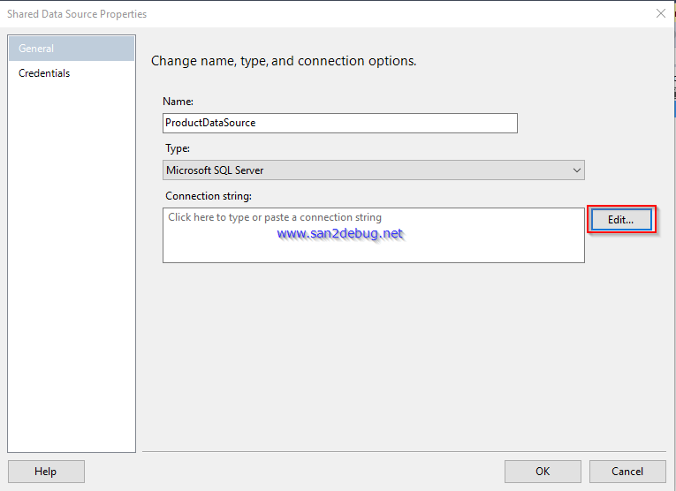Open the connection string Edit dialog
676x491 pixels.
click(620, 220)
